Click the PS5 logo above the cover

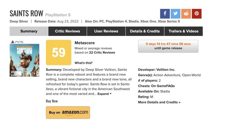click(17, 42)
